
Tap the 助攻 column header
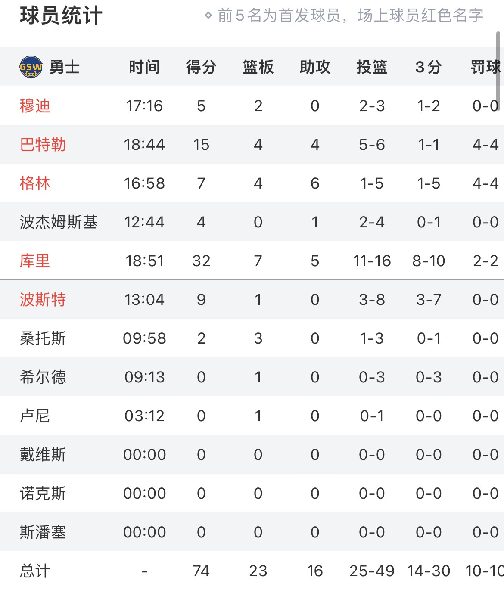(315, 67)
